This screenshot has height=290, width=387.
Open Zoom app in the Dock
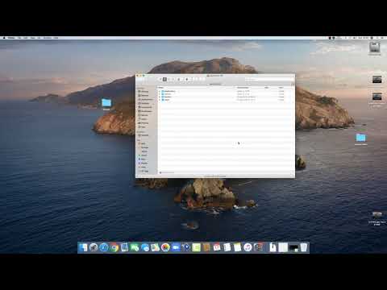pyautogui.click(x=176, y=247)
